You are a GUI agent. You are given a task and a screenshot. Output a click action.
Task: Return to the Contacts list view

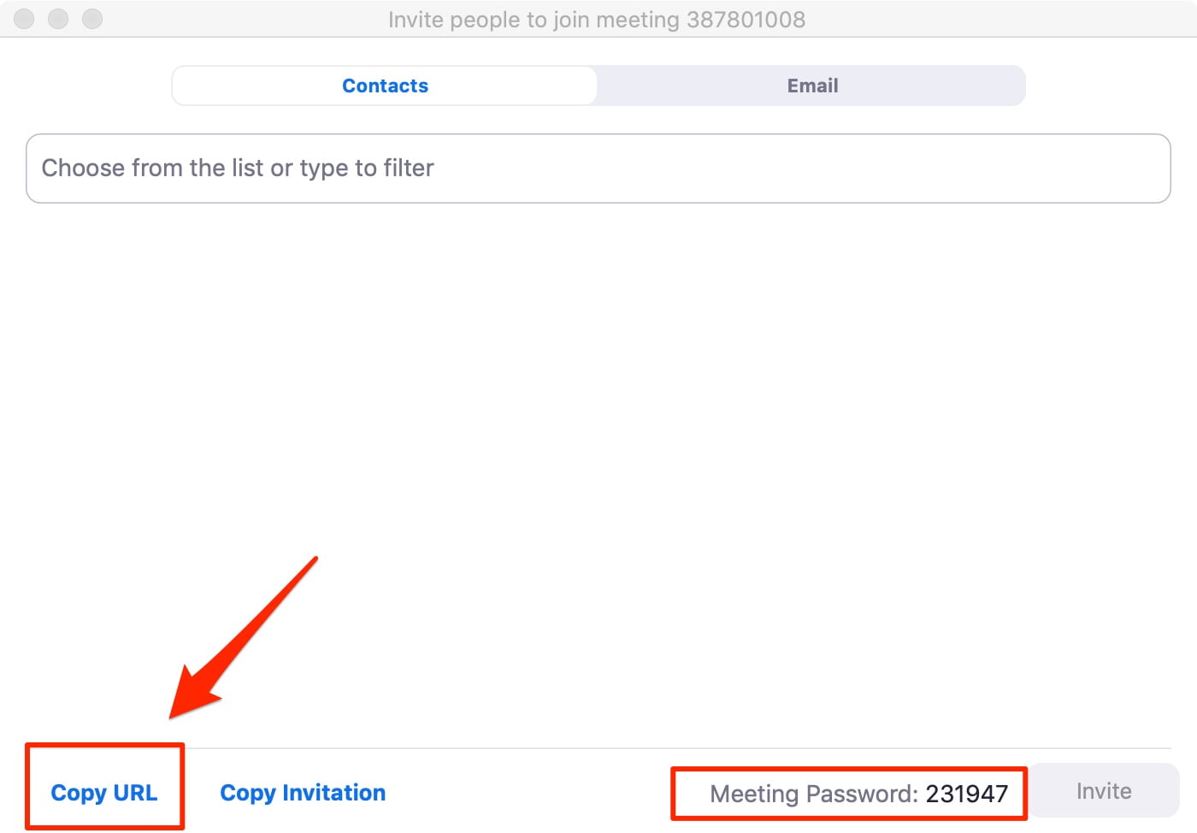tap(385, 85)
